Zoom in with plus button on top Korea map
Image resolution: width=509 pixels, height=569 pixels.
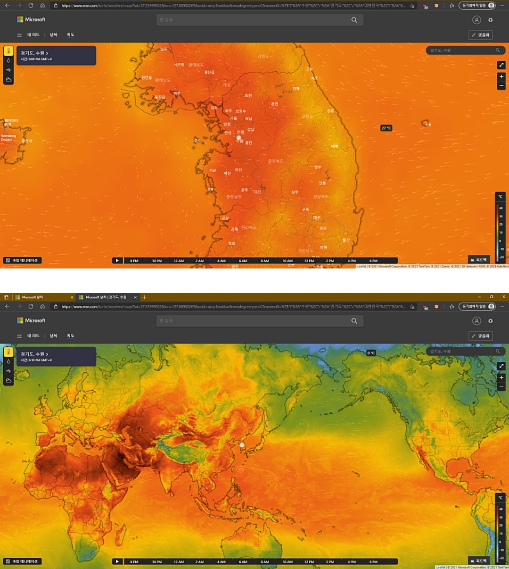tap(501, 76)
